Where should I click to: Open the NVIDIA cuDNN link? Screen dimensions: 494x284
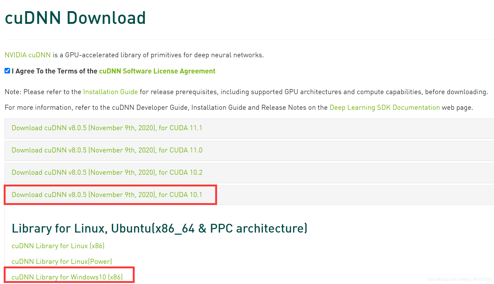[28, 55]
